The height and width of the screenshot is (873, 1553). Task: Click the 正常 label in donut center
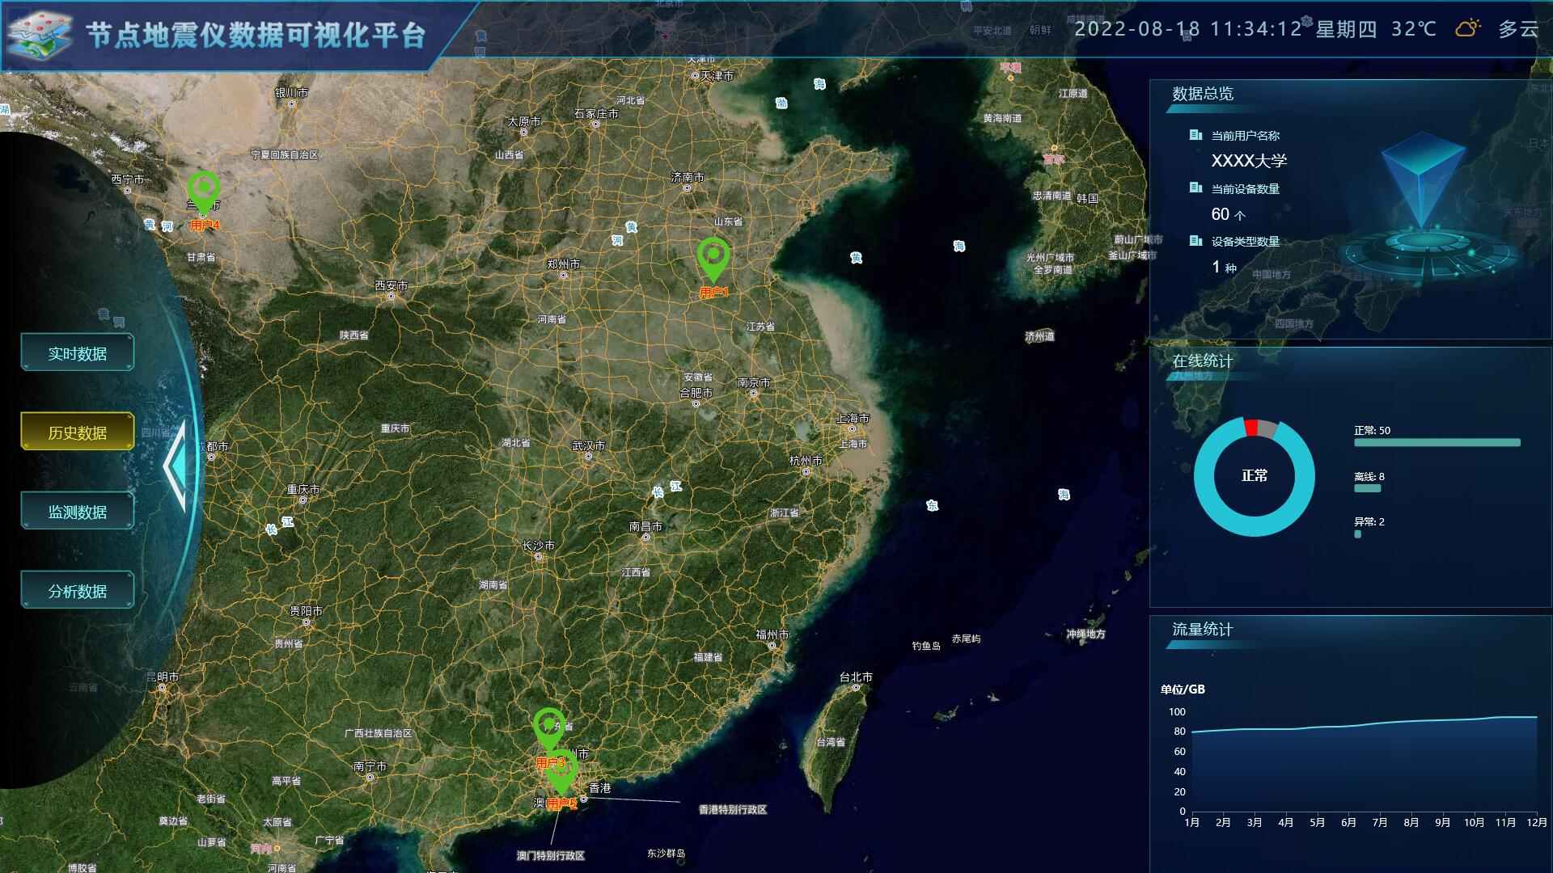[x=1255, y=476]
